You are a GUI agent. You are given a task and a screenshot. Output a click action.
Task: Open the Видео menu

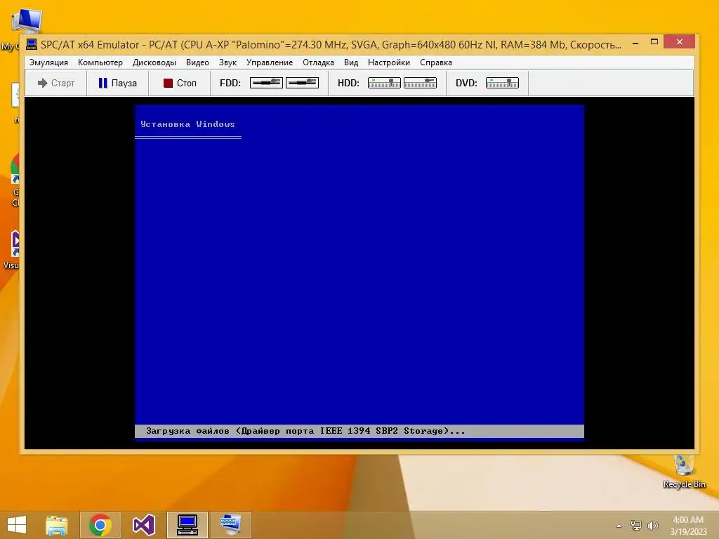click(197, 62)
